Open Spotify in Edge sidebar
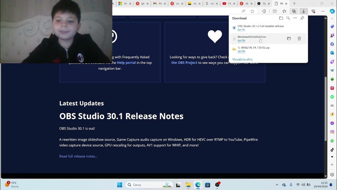The height and width of the screenshot is (190, 337). tap(332, 97)
